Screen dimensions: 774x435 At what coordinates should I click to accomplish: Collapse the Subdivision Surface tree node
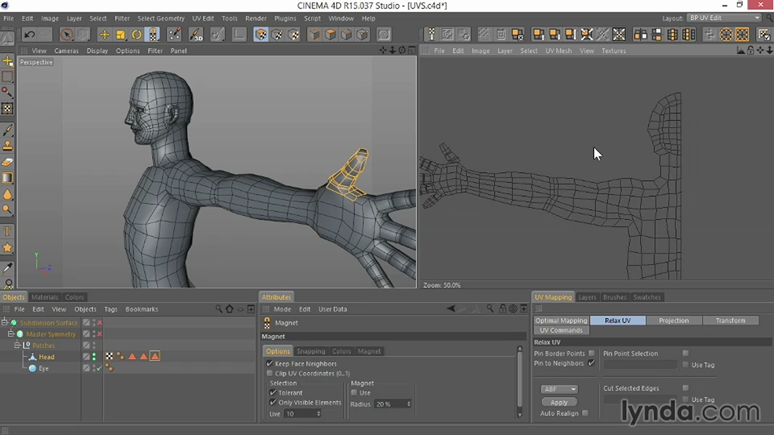[4, 322]
